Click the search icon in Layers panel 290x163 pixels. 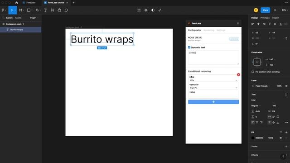(3, 18)
